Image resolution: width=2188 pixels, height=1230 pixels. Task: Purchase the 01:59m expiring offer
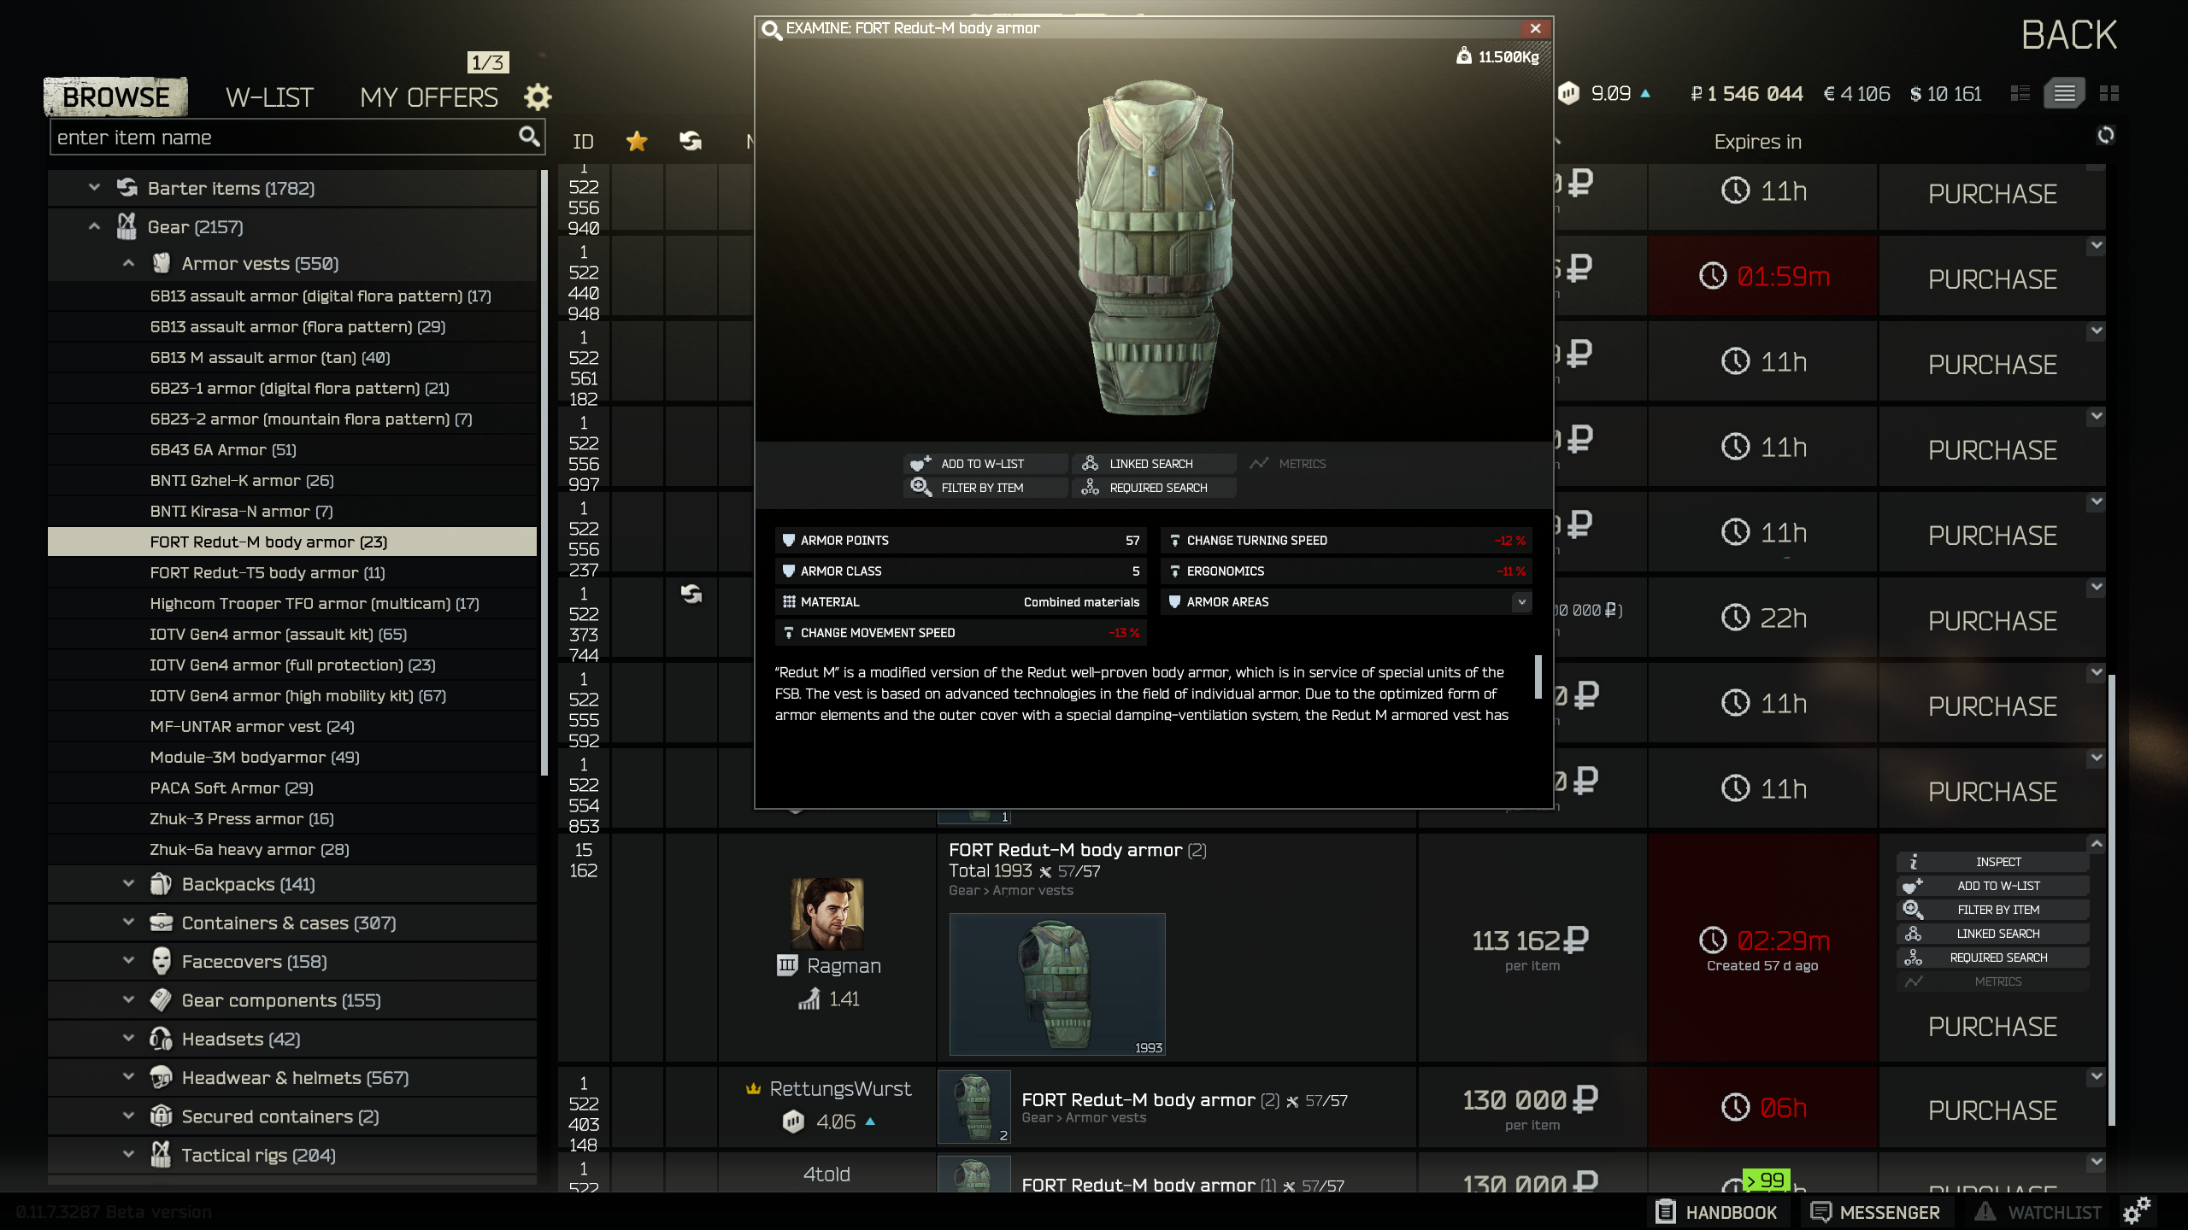coord(1992,279)
